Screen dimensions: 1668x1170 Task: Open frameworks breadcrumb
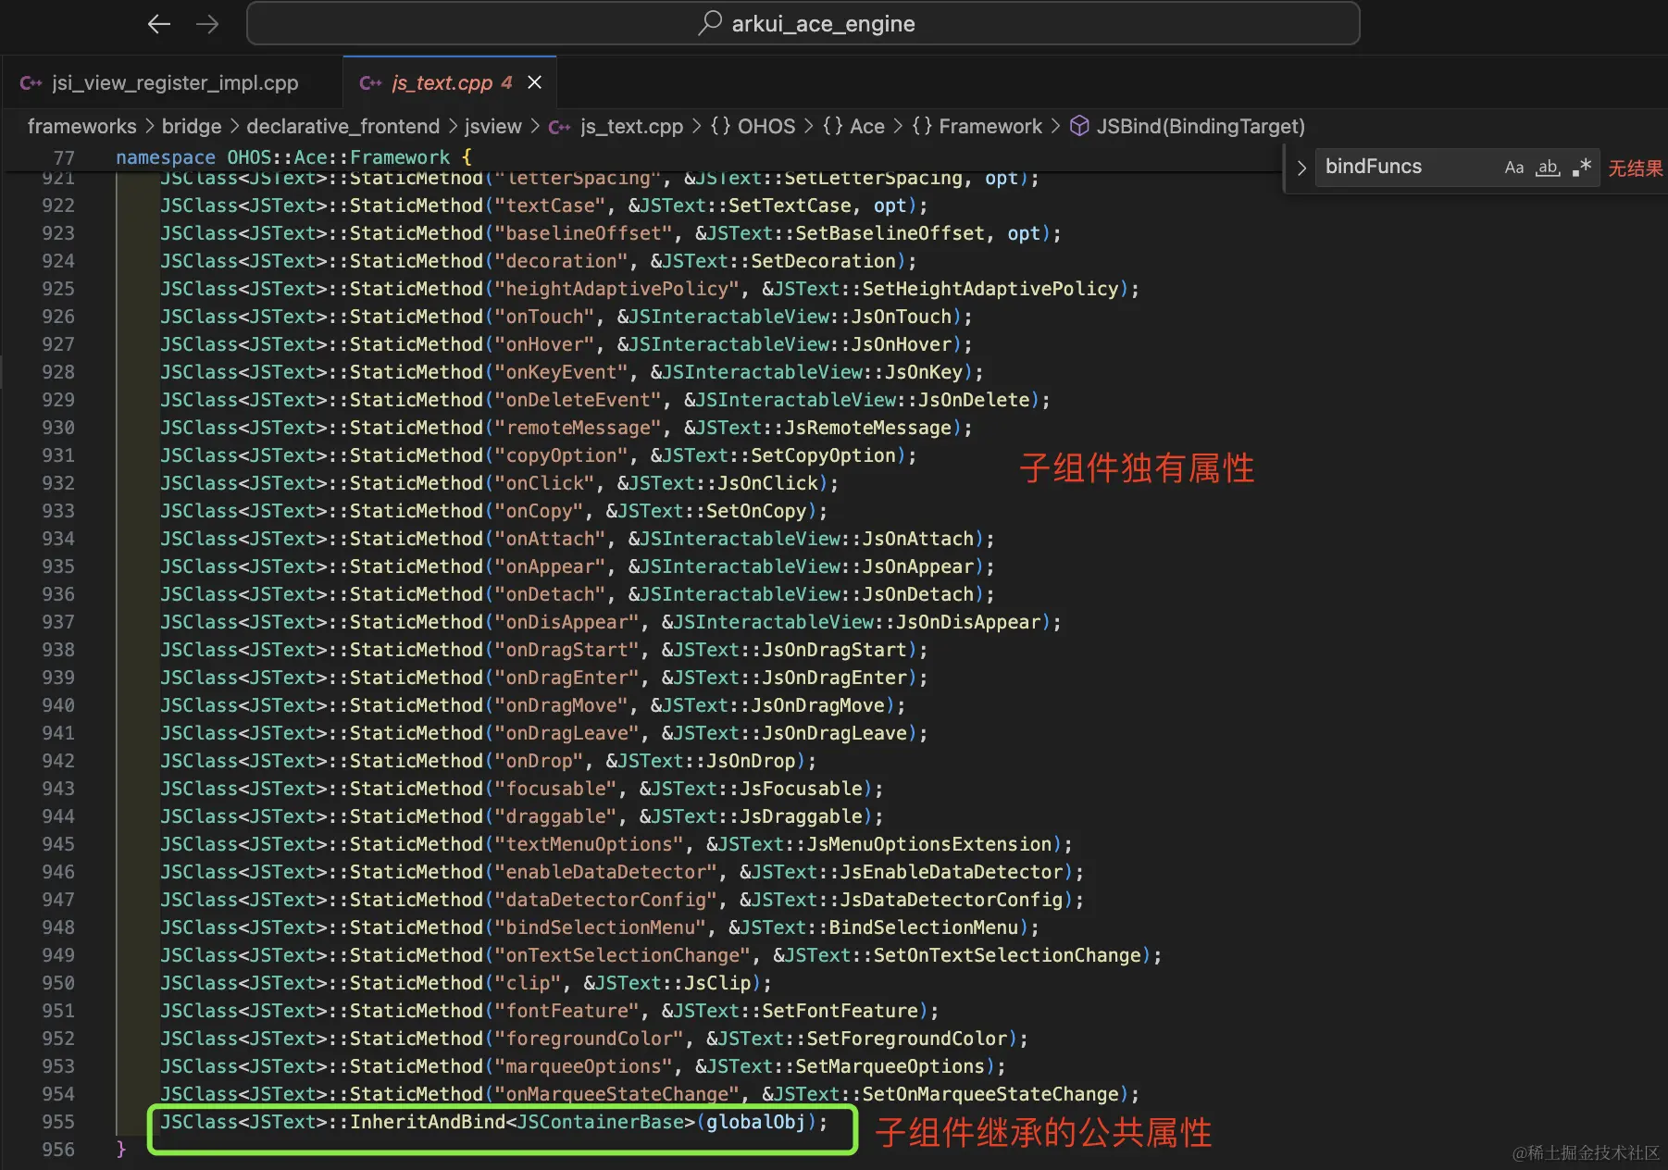coord(81,126)
